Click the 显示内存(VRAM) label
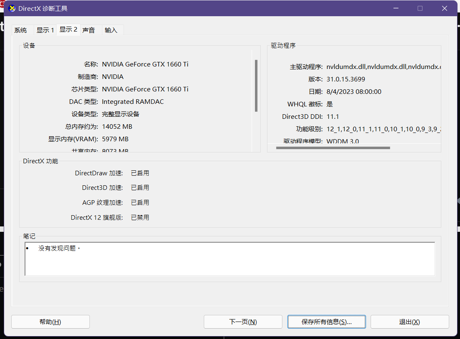 73,139
